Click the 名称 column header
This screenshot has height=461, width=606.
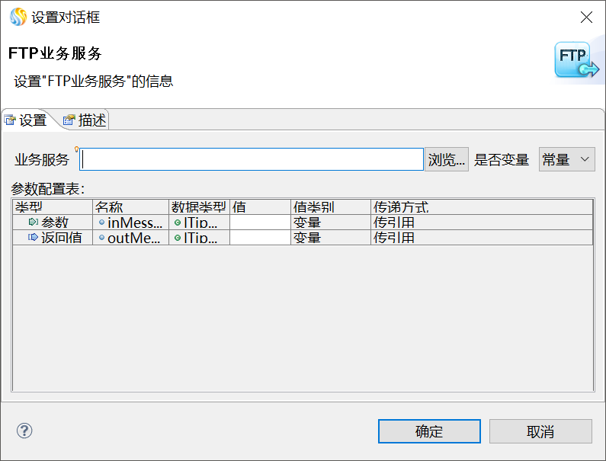tap(130, 207)
